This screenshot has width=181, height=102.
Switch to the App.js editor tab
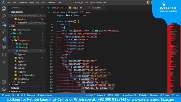tap(76, 8)
